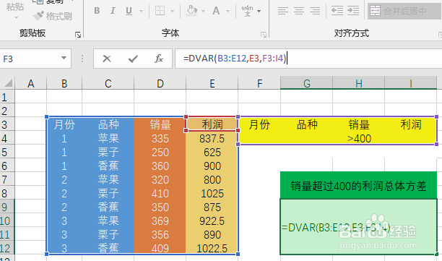Toggle underline formatting

129,11
